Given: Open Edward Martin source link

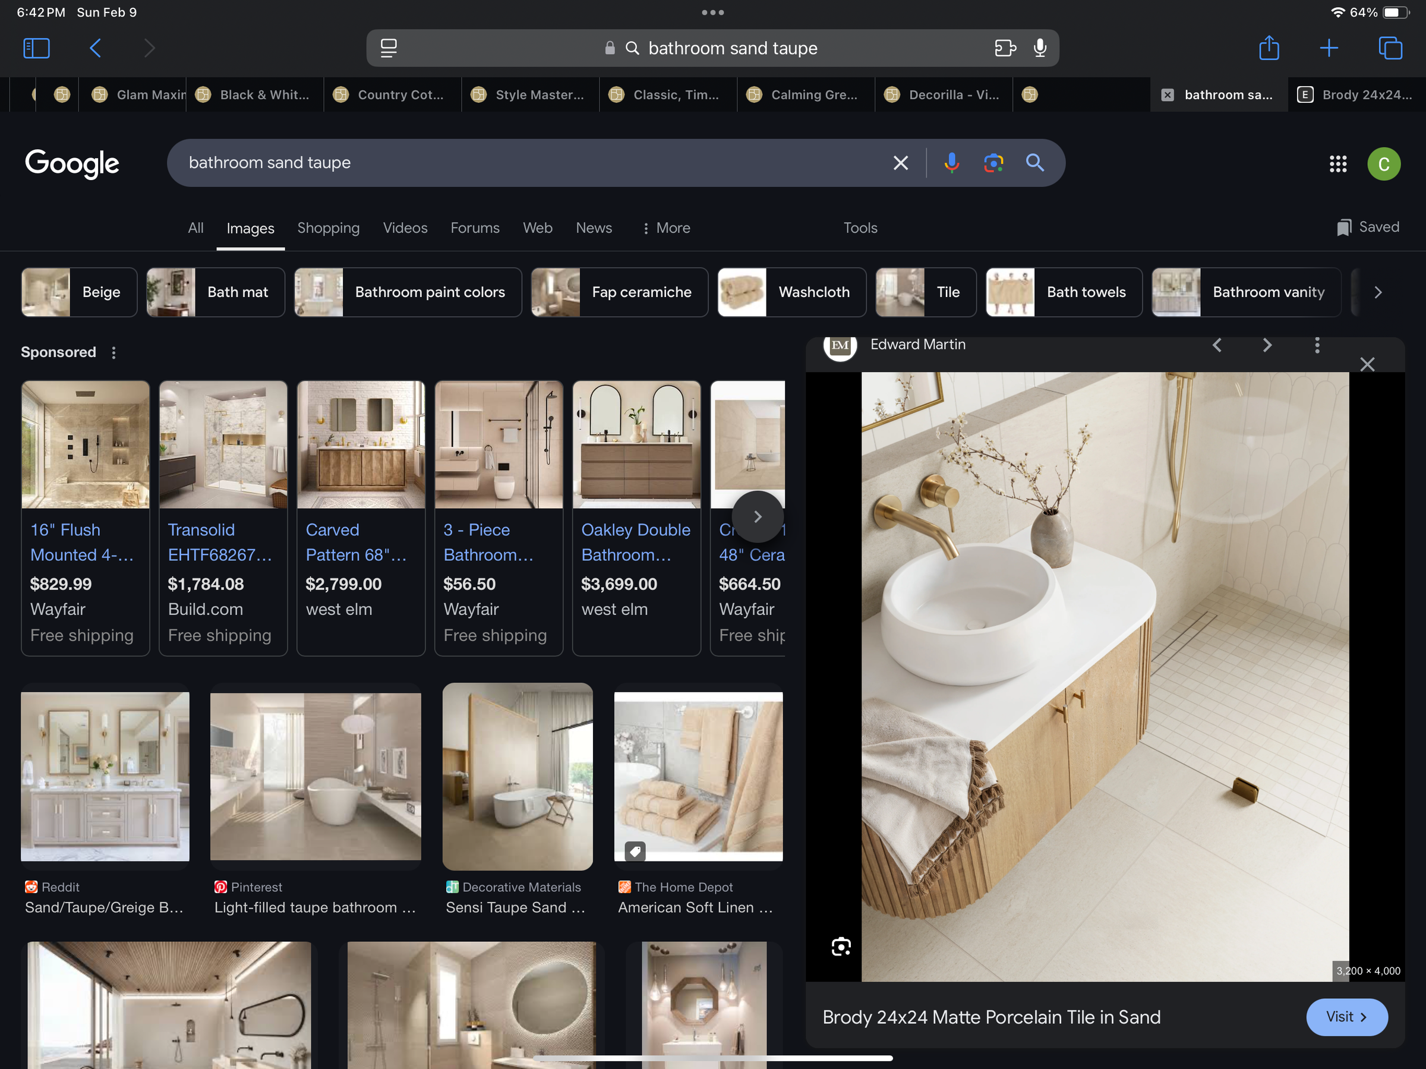Looking at the screenshot, I should [917, 345].
